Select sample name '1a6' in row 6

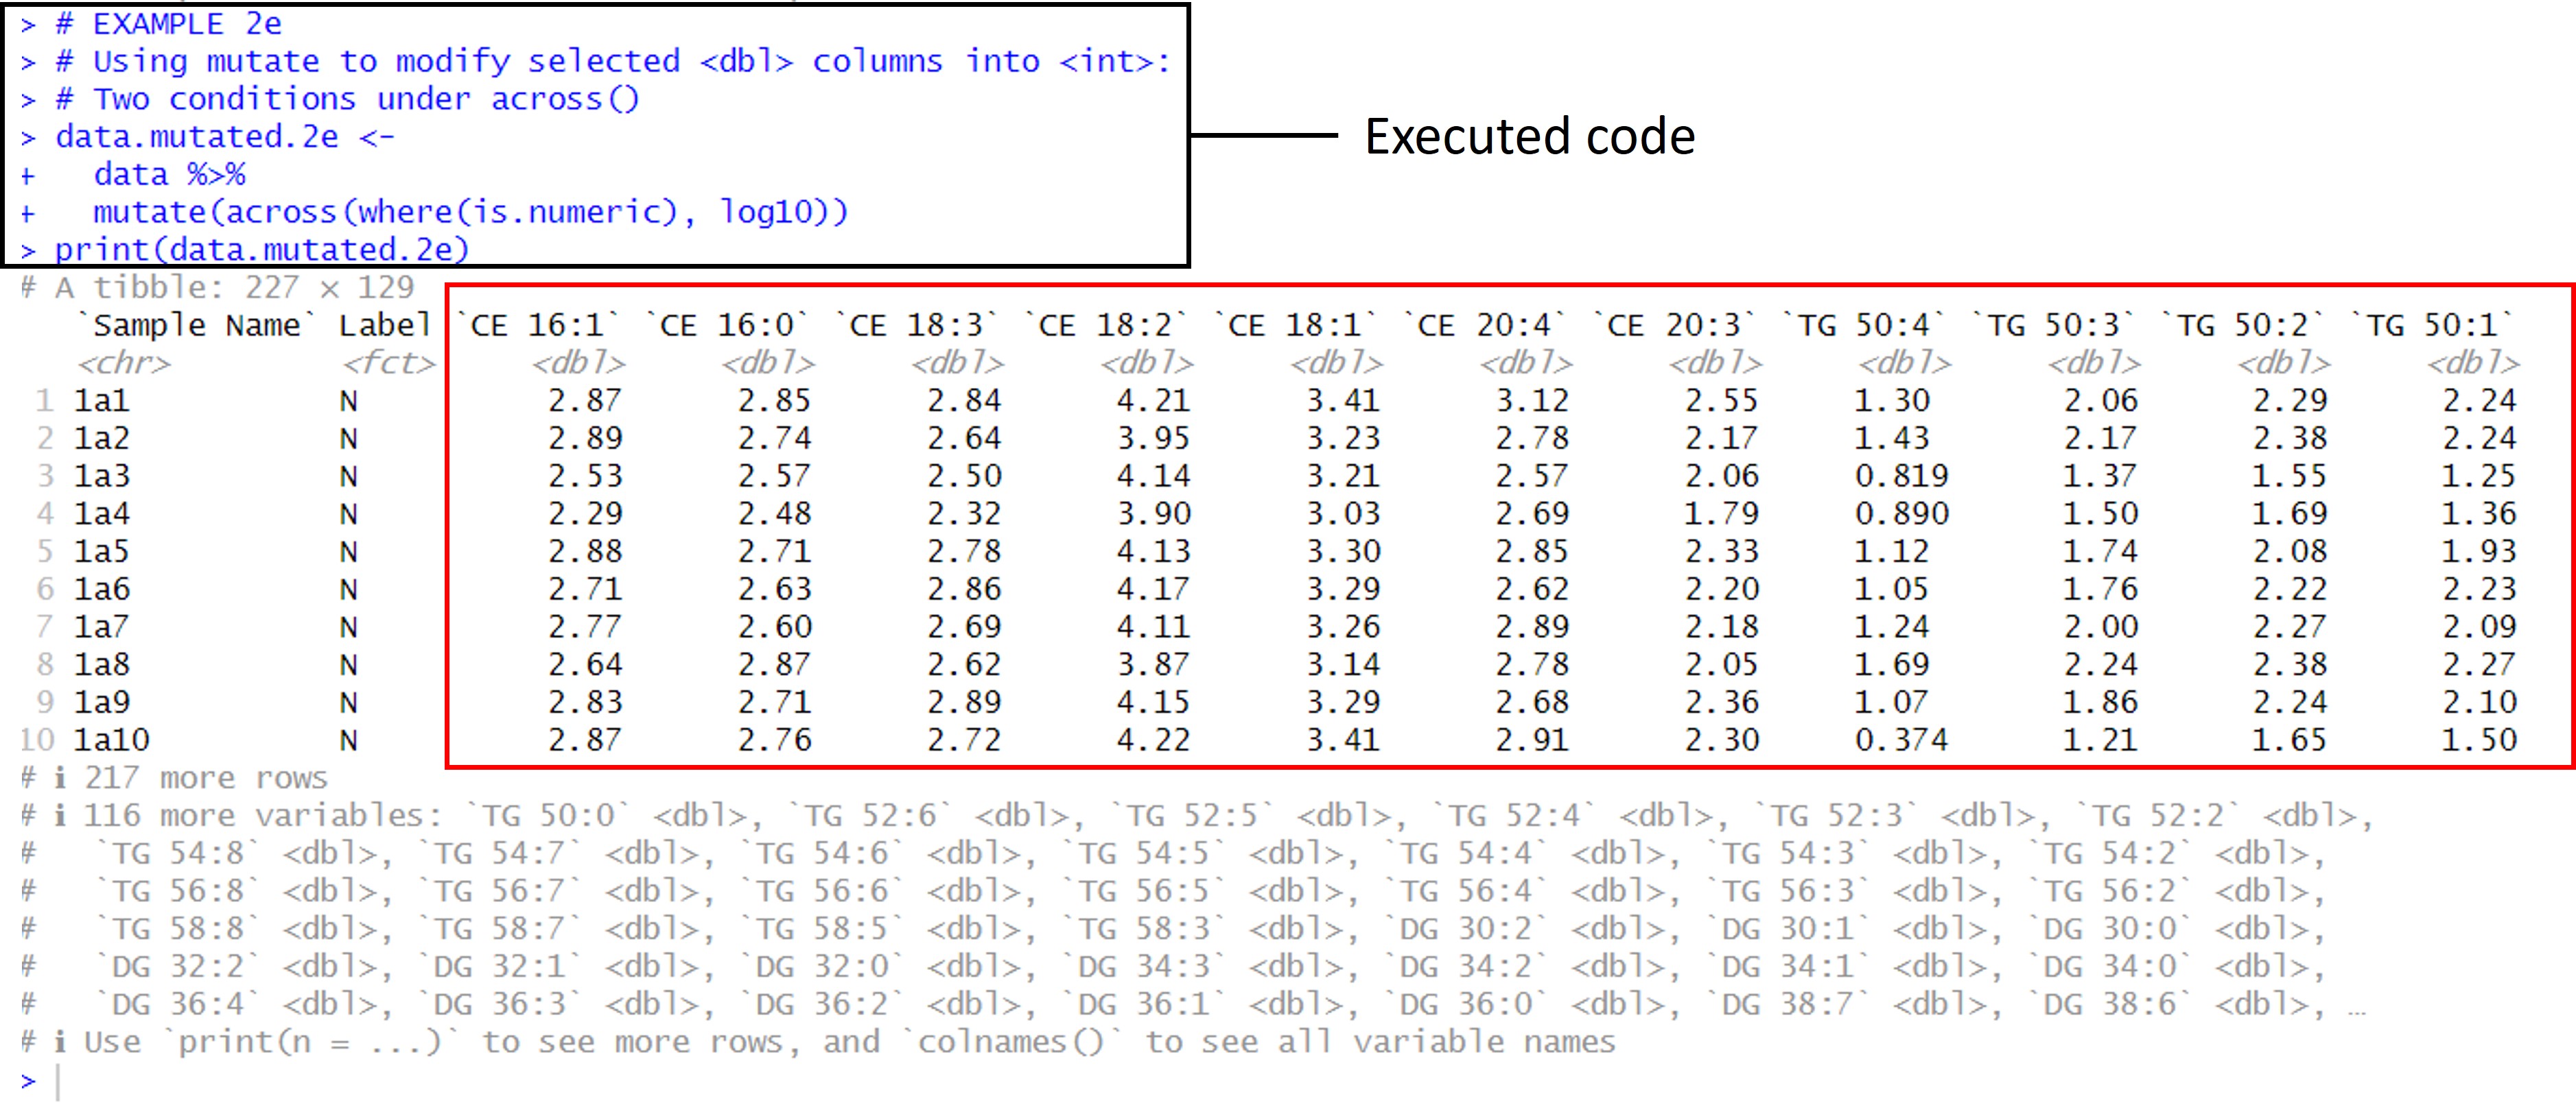click(101, 589)
